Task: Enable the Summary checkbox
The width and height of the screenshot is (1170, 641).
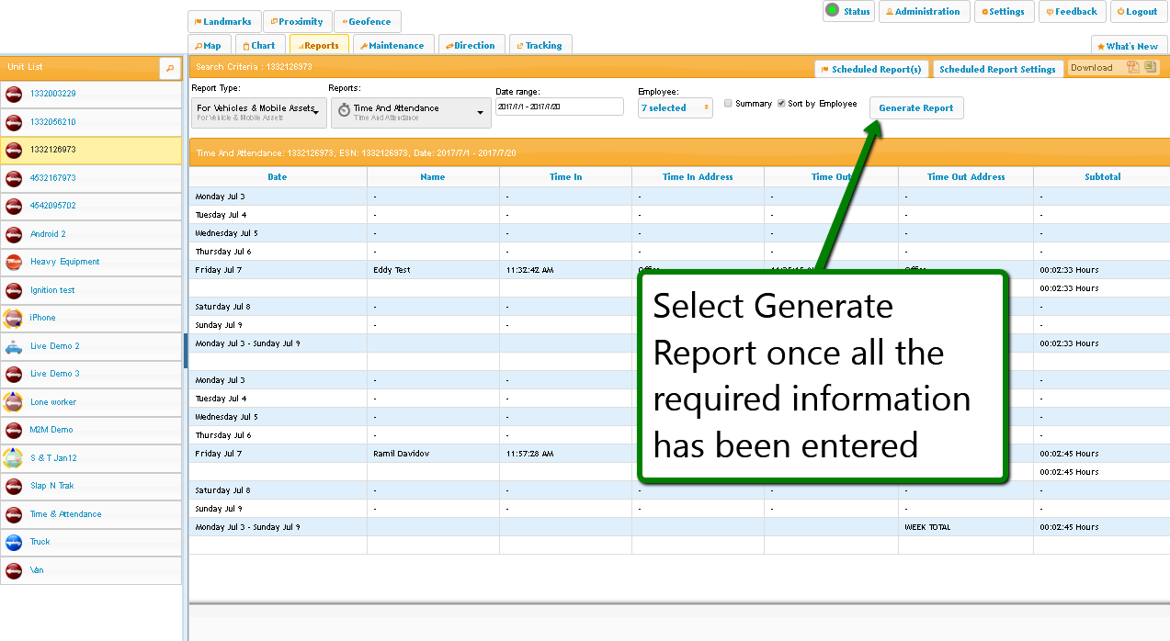Action: pos(728,104)
